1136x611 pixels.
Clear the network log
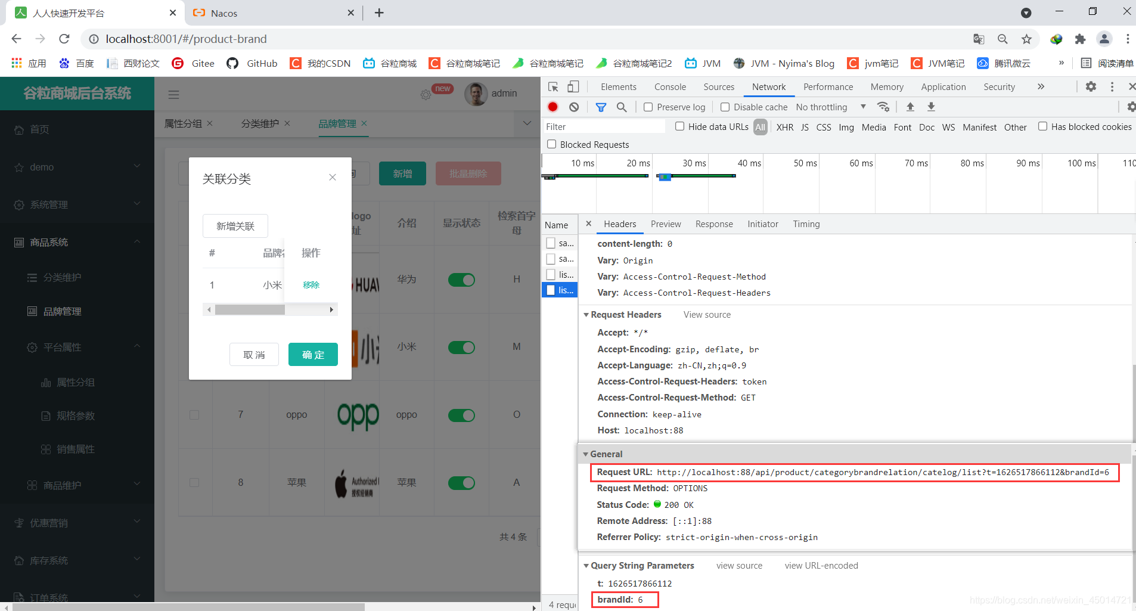coord(574,107)
